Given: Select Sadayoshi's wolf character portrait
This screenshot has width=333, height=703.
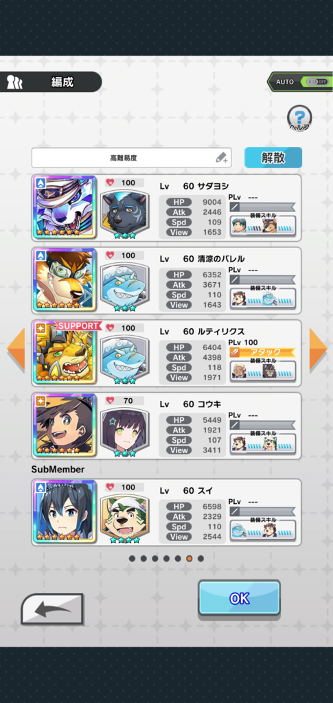Looking at the screenshot, I should pyautogui.click(x=65, y=207).
